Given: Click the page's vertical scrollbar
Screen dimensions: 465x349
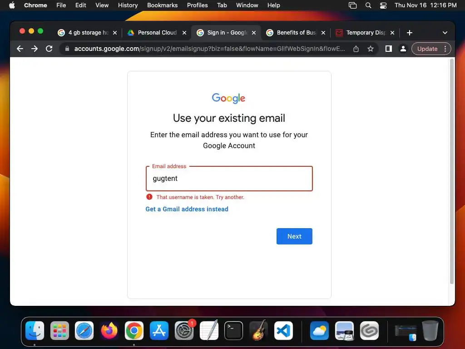Looking at the screenshot, I should 452,171.
